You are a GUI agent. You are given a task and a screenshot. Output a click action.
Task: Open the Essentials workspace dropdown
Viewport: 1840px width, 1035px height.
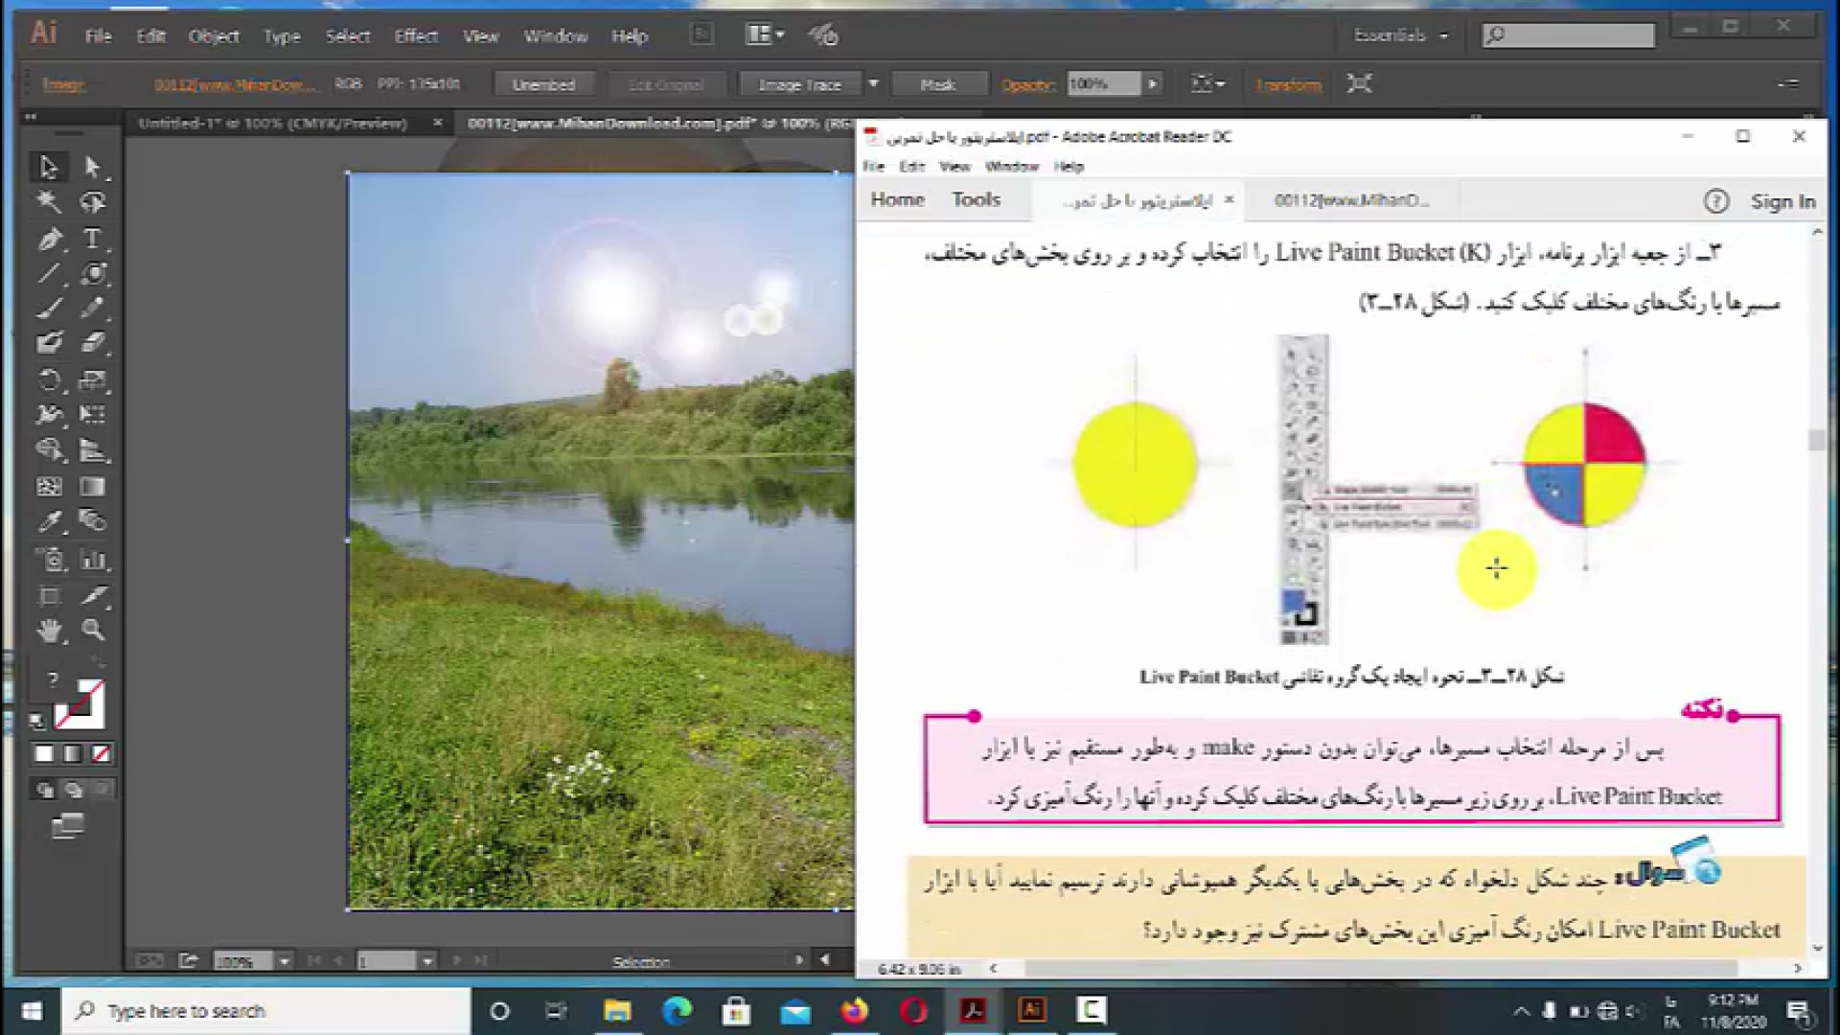tap(1400, 35)
